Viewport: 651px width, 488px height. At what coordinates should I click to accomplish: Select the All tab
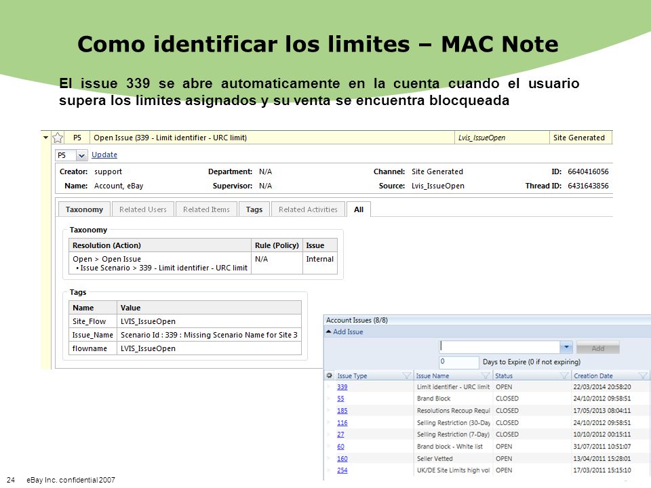359,209
